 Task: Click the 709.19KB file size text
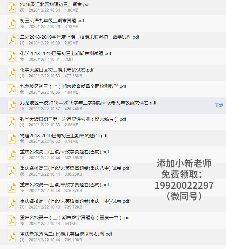point(74,240)
